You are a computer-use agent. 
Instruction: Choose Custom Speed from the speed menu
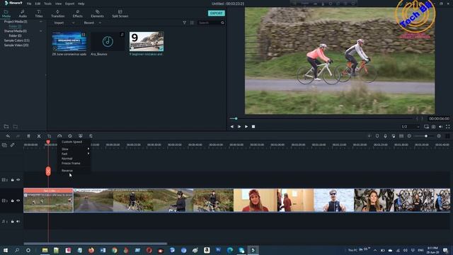tap(71, 142)
